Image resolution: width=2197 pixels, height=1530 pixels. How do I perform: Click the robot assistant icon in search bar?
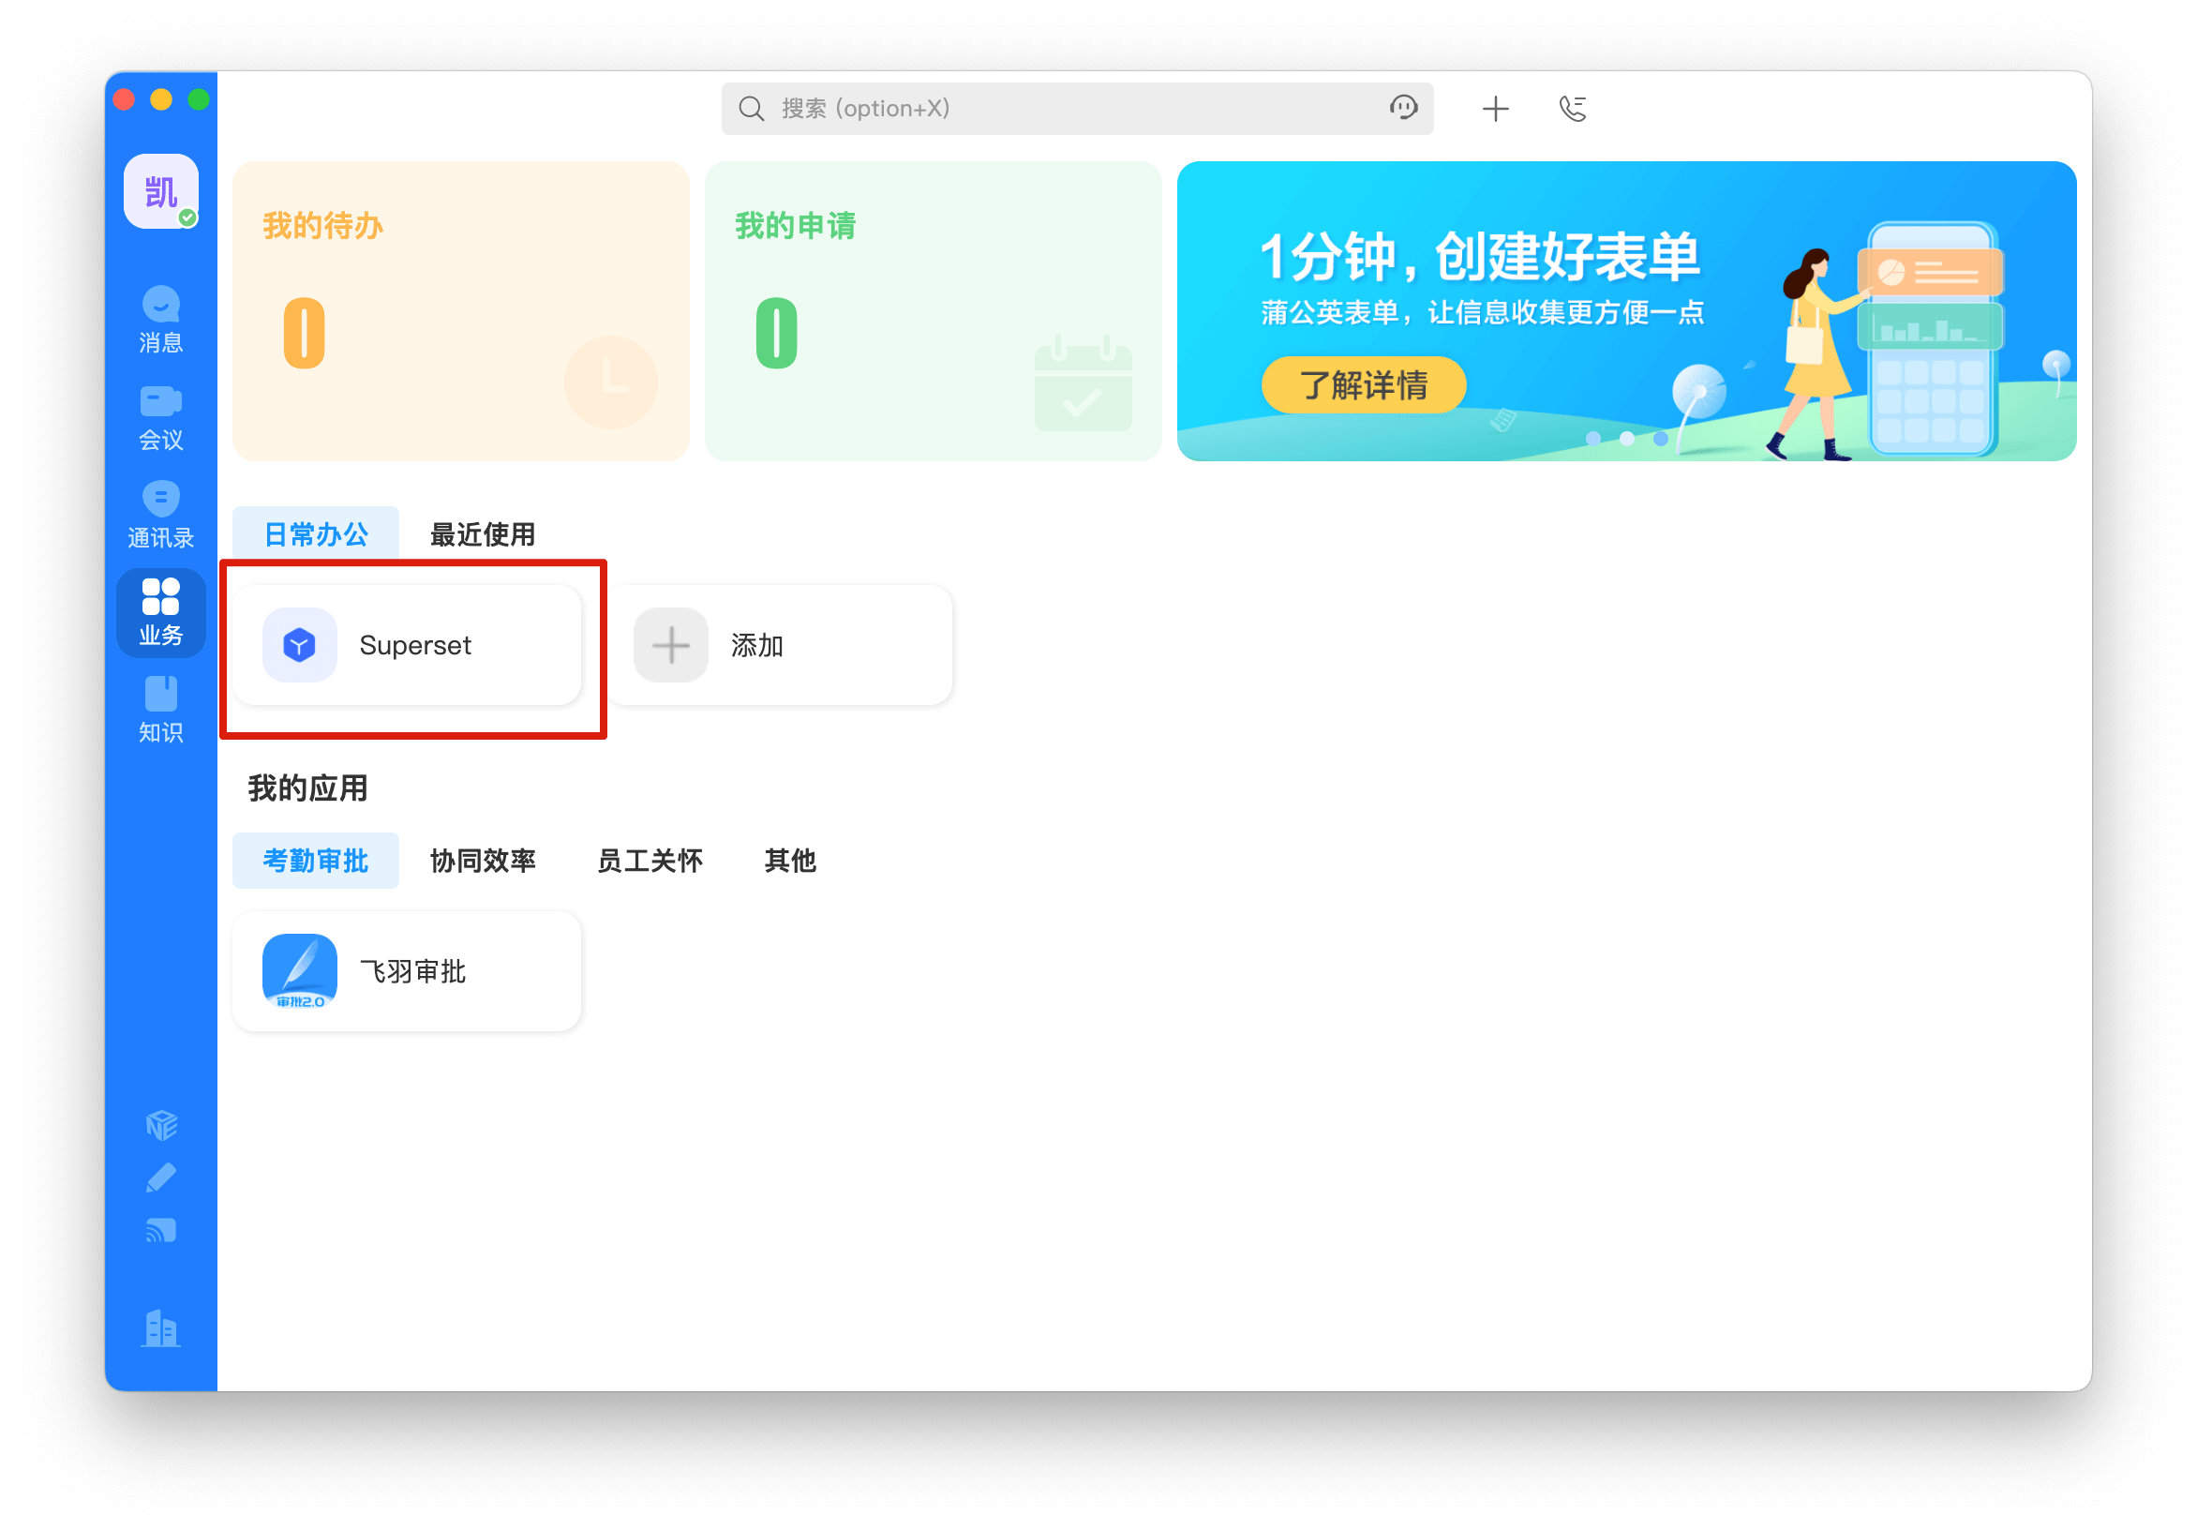coord(1403,108)
